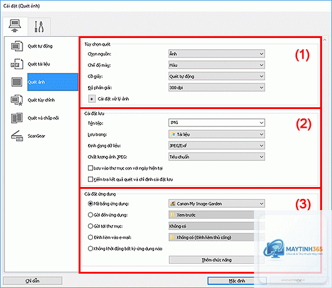Click the Thêm chức năng button
332x288 pixels.
coord(217,260)
